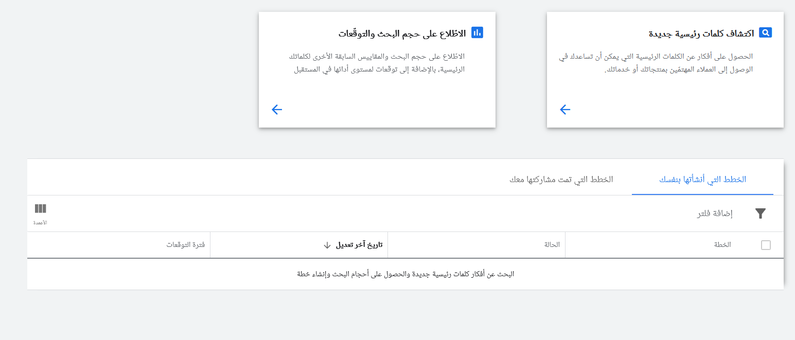Click the الخطة column header

click(722, 245)
